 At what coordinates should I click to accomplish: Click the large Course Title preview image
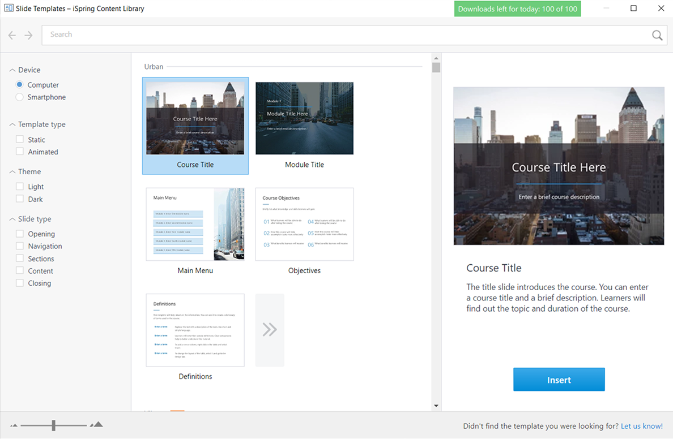559,166
